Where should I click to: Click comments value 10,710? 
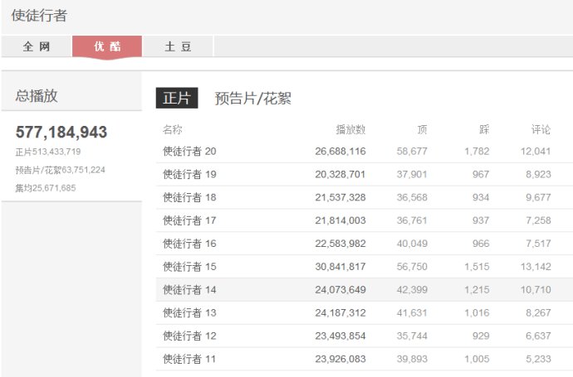pyautogui.click(x=536, y=290)
